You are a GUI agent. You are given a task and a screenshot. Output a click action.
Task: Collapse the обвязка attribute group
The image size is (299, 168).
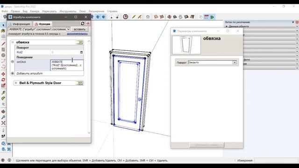[13, 42]
